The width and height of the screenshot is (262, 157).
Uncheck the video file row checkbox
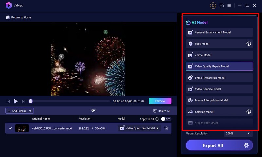pos(10,128)
